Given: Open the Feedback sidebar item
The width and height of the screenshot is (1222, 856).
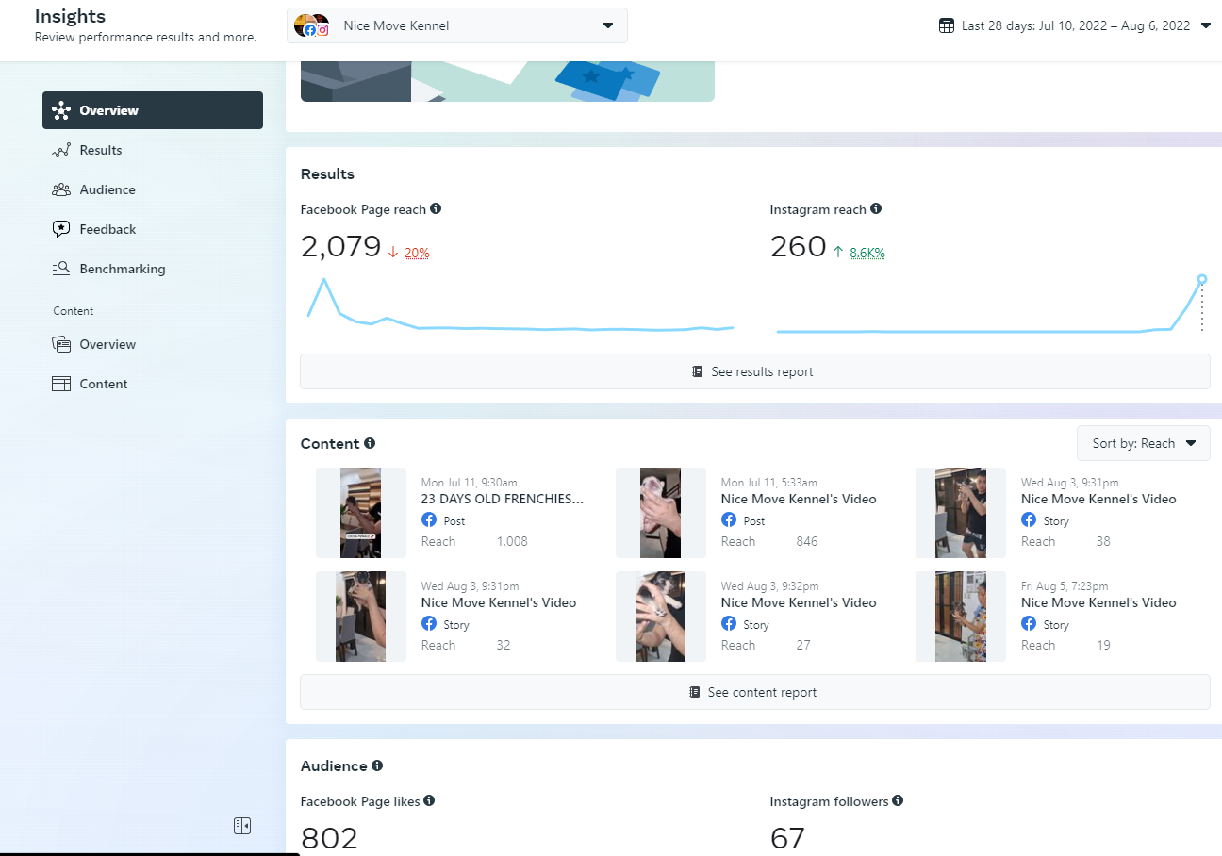Looking at the screenshot, I should [153, 229].
